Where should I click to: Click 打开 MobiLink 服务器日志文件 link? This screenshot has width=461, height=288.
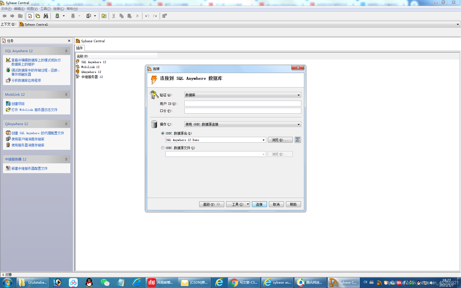[34, 110]
